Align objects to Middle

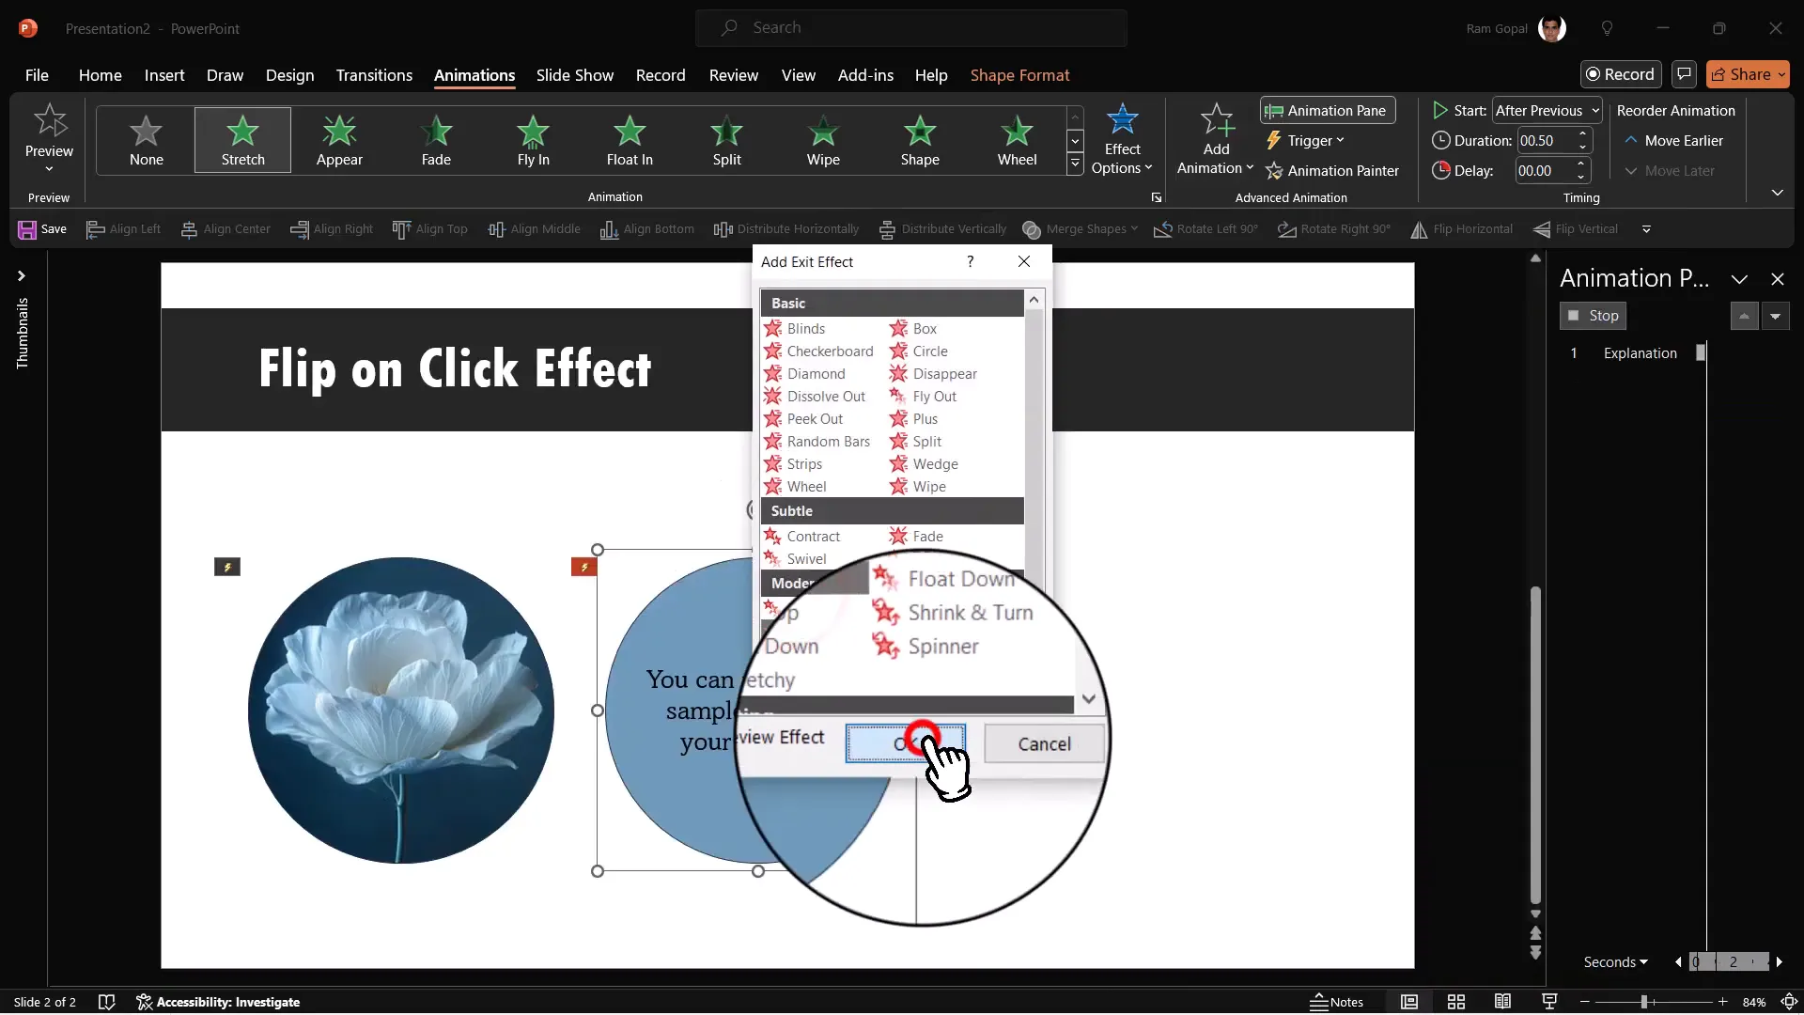coord(534,229)
